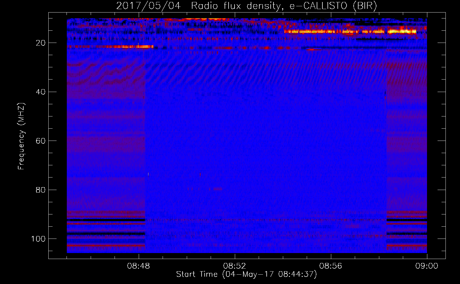The height and width of the screenshot is (284, 460).
Task: Click the 100 frequency tick label
Action: pyautogui.click(x=38, y=239)
